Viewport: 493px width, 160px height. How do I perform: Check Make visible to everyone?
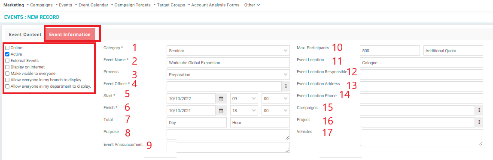click(x=7, y=73)
